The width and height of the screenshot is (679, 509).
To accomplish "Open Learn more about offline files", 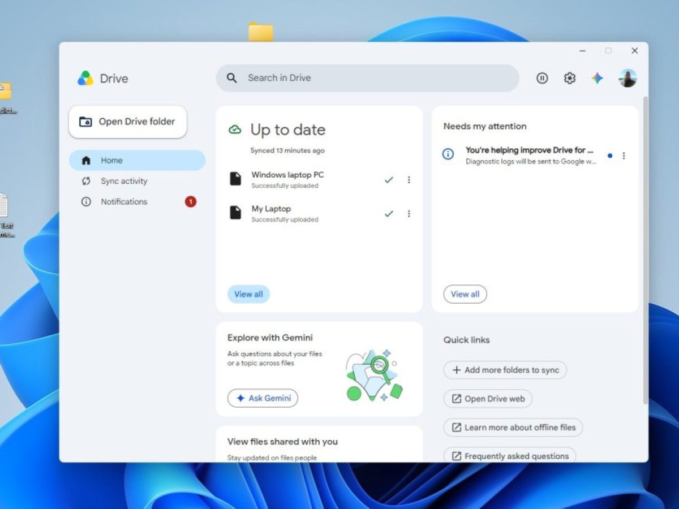I will (513, 428).
